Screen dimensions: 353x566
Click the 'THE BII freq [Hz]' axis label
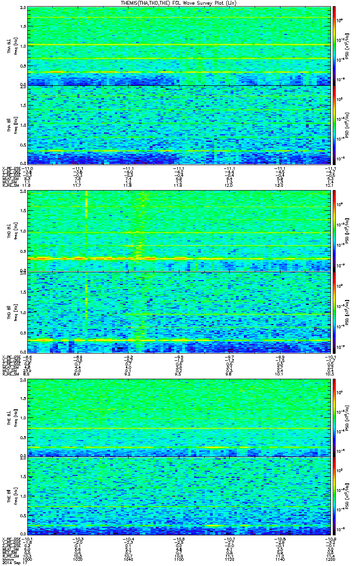pos(12,496)
